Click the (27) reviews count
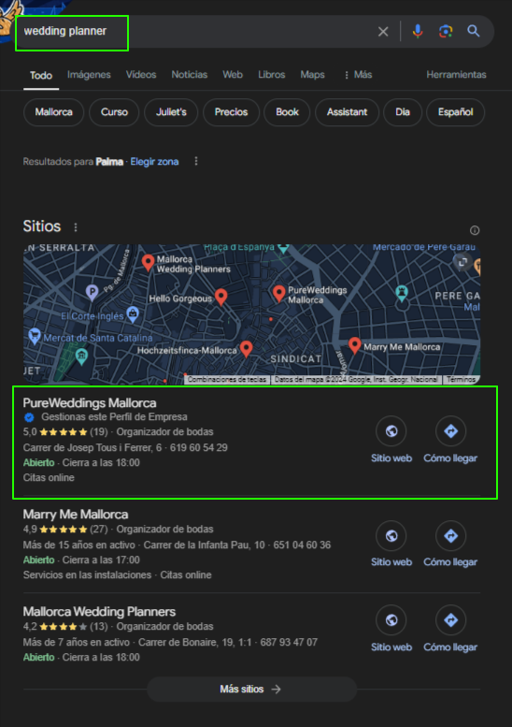This screenshot has width=512, height=727. pos(99,529)
